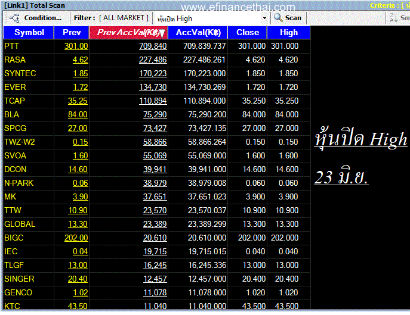This screenshot has height=315, width=410.
Task: Sort by Close column header
Action: coord(247,32)
